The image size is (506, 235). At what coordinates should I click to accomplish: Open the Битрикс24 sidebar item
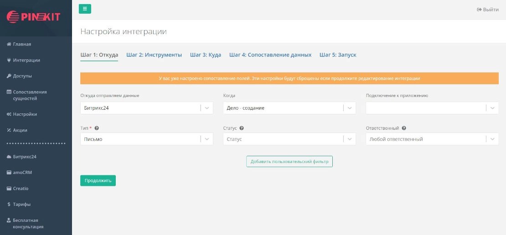pyautogui.click(x=25, y=157)
